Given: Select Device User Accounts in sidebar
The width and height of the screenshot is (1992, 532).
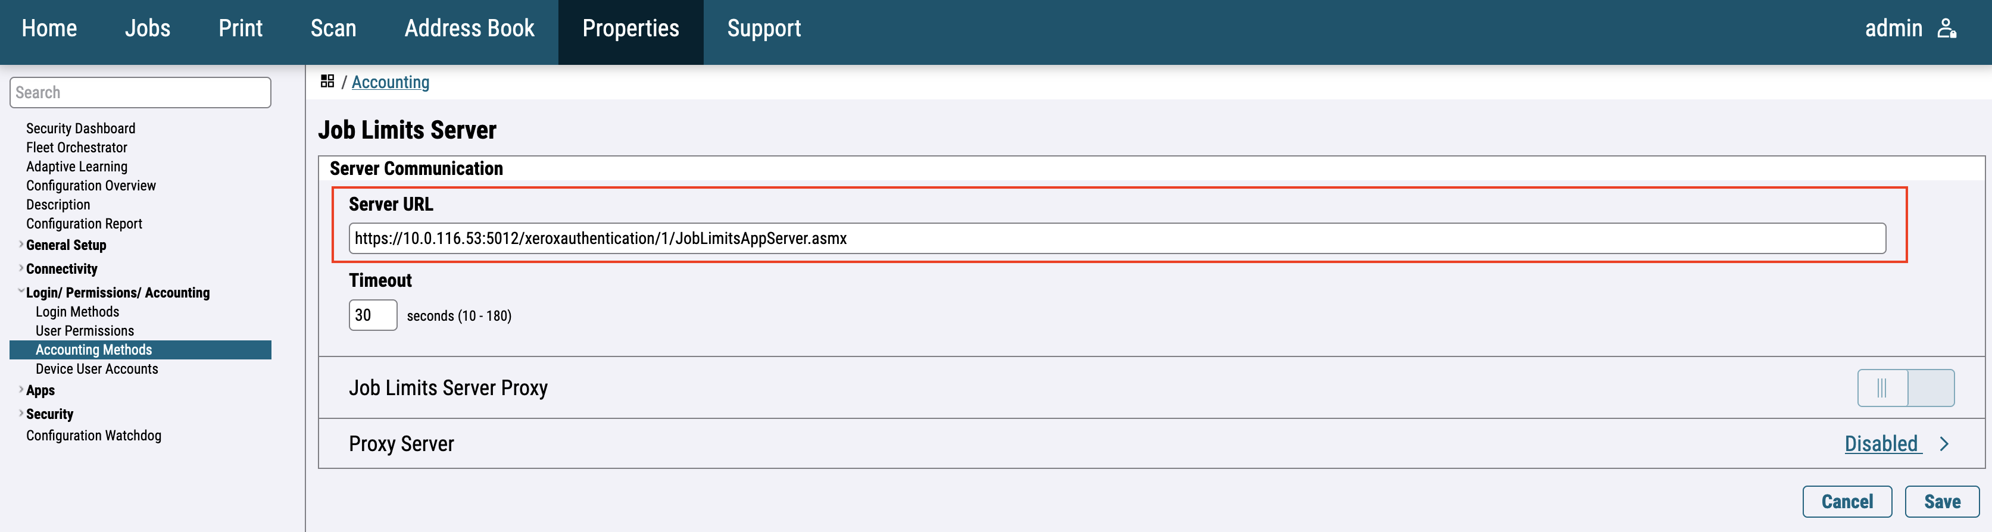Looking at the screenshot, I should pyautogui.click(x=96, y=369).
